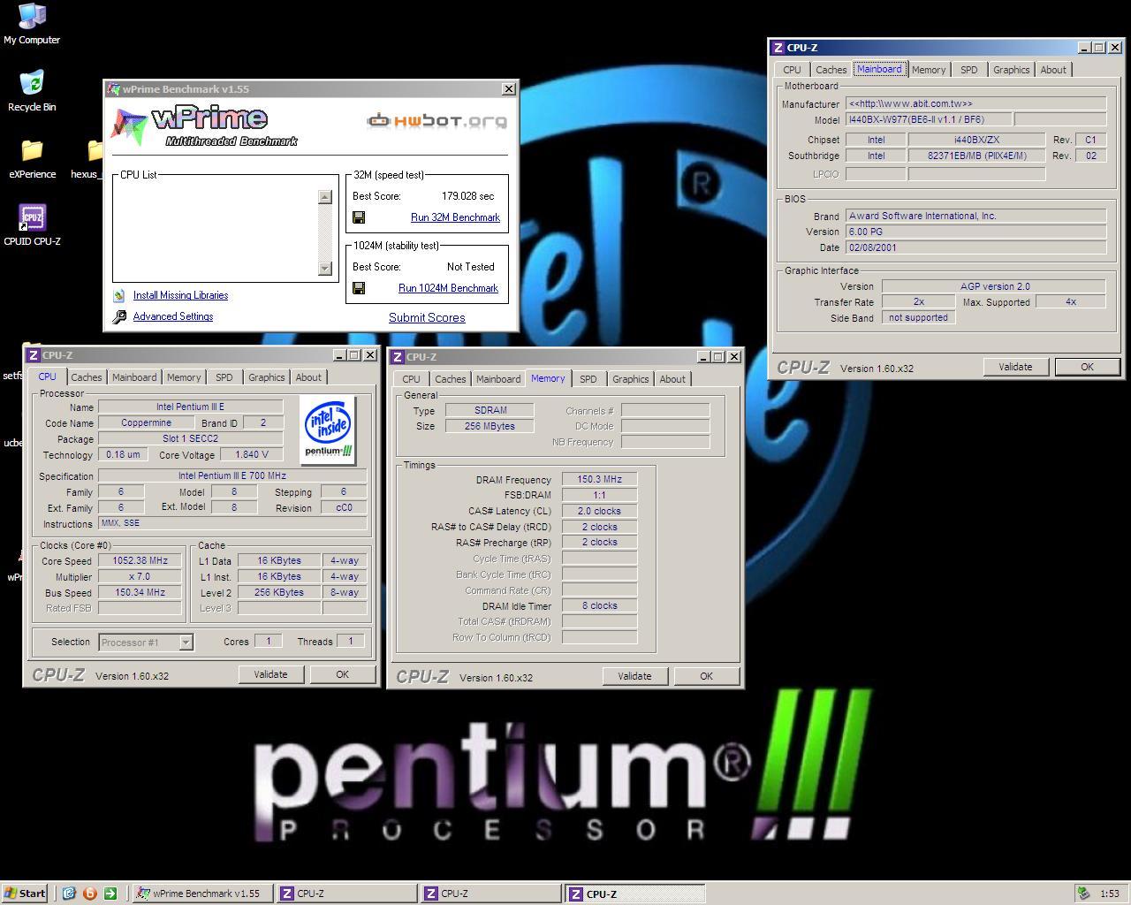Click the save icon beside Run 32M Benchmark
Viewport: 1131px width, 905px height.
click(359, 217)
